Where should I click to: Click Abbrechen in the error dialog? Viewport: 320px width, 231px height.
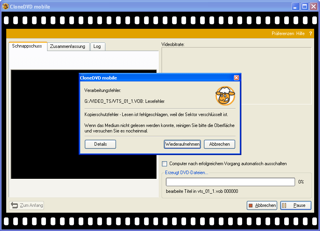coord(220,144)
